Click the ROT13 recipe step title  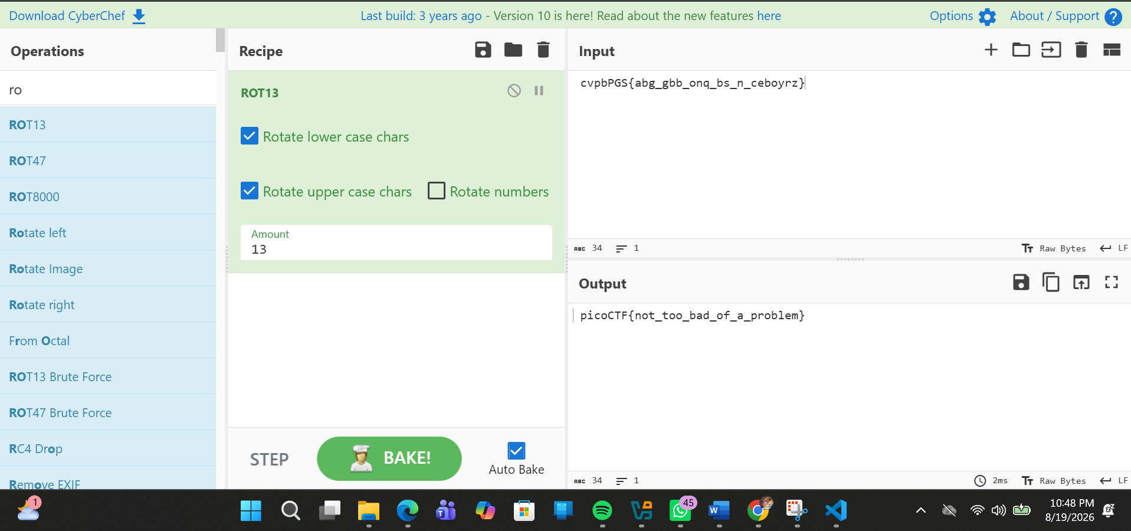260,93
